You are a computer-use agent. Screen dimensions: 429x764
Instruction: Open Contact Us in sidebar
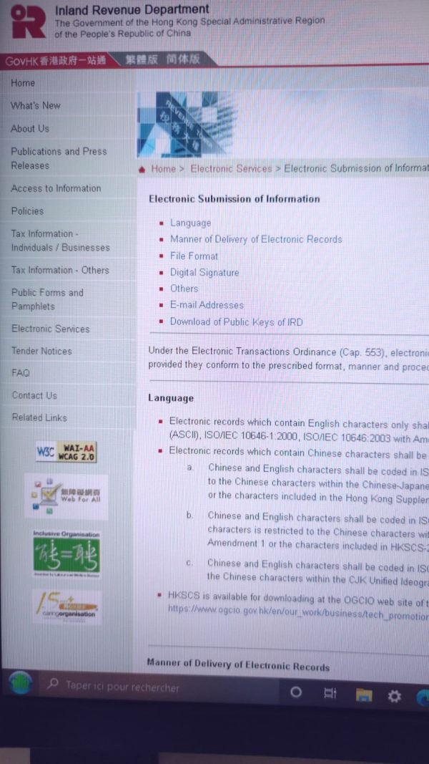(34, 396)
